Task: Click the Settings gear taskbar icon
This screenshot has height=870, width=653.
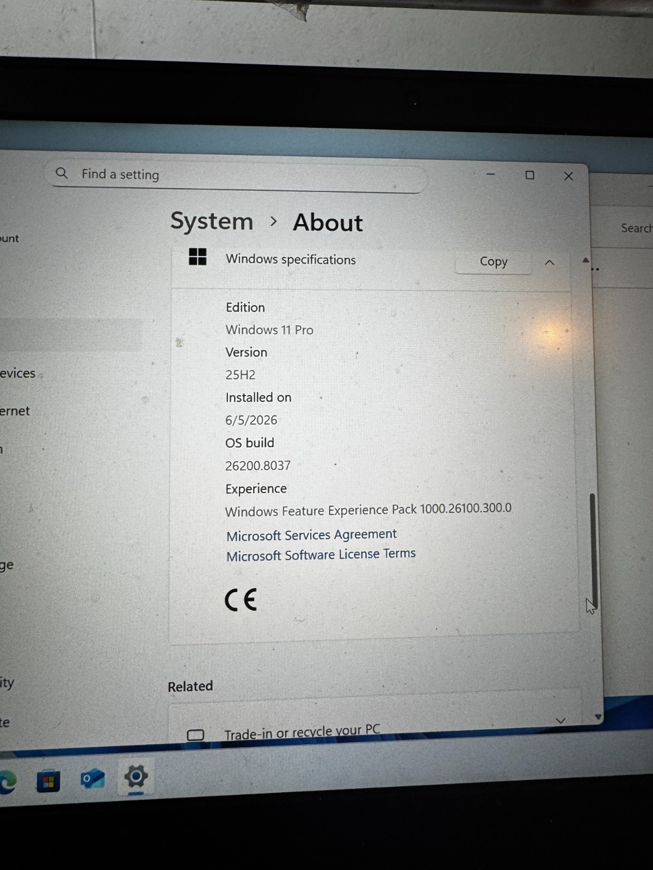Action: 135,776
